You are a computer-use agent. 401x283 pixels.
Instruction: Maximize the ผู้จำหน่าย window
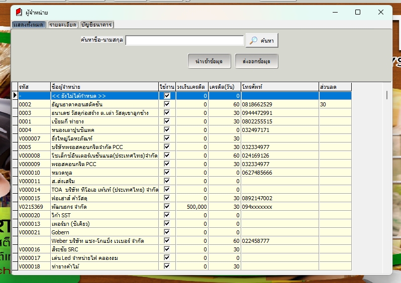[x=357, y=12]
